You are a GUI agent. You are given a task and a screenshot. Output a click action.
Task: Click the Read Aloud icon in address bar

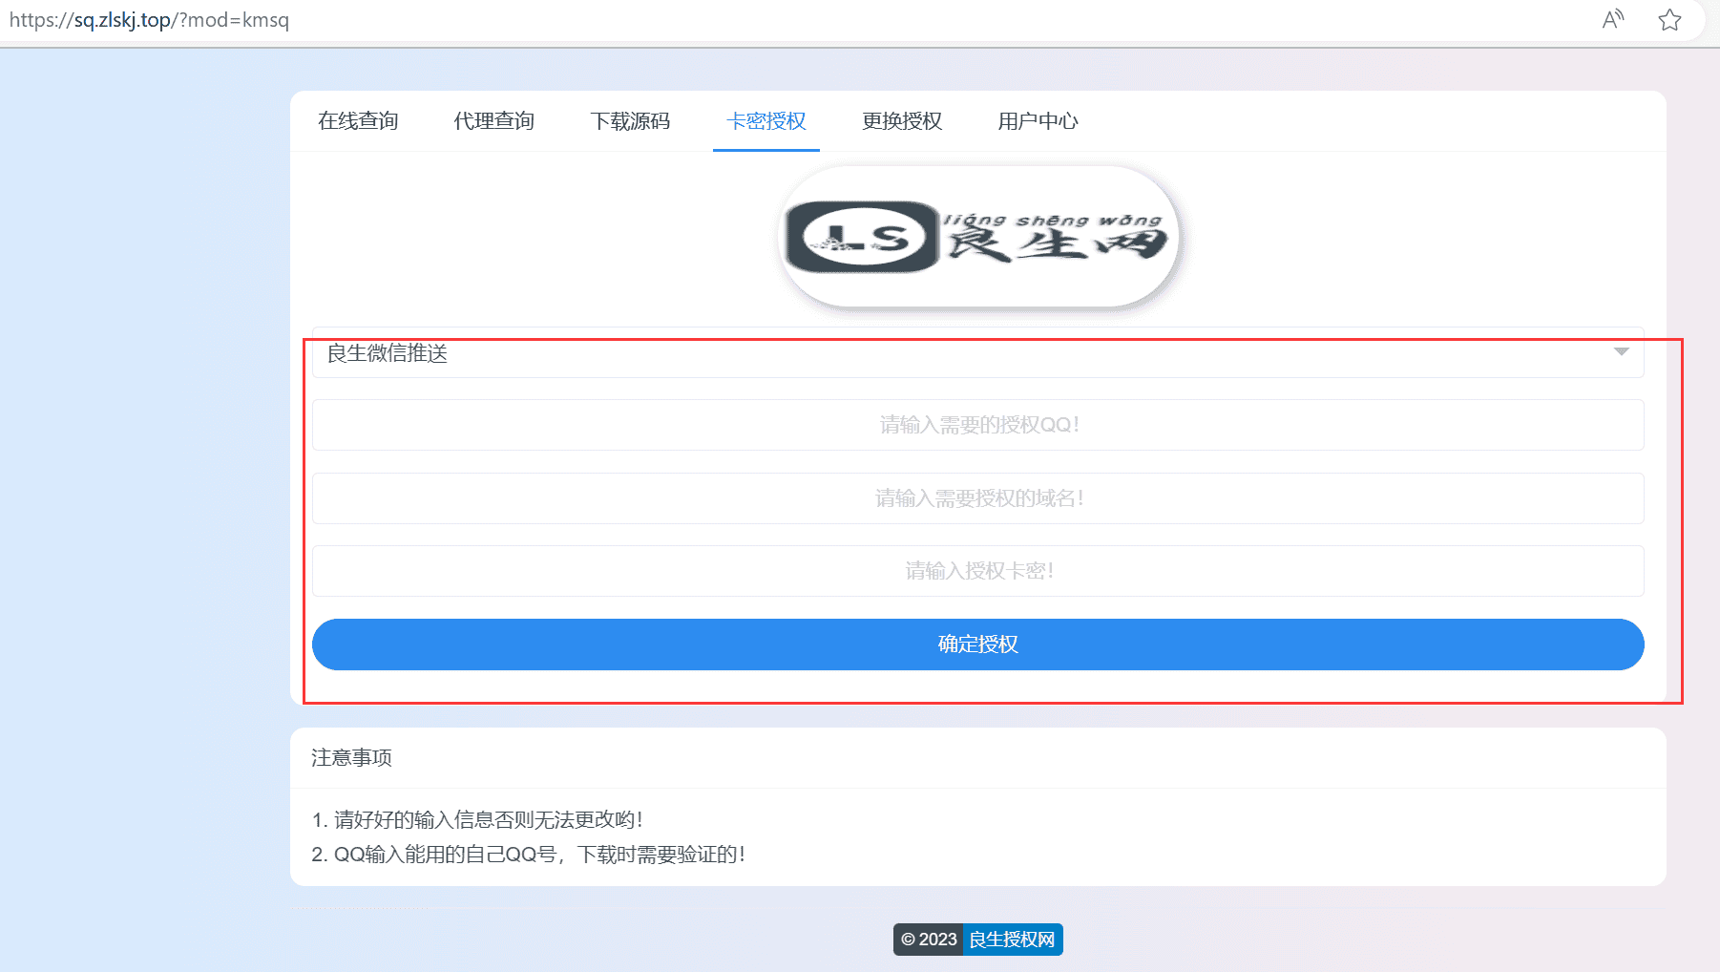(1612, 20)
